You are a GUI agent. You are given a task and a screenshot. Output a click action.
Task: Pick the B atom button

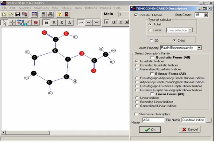[114, 22]
